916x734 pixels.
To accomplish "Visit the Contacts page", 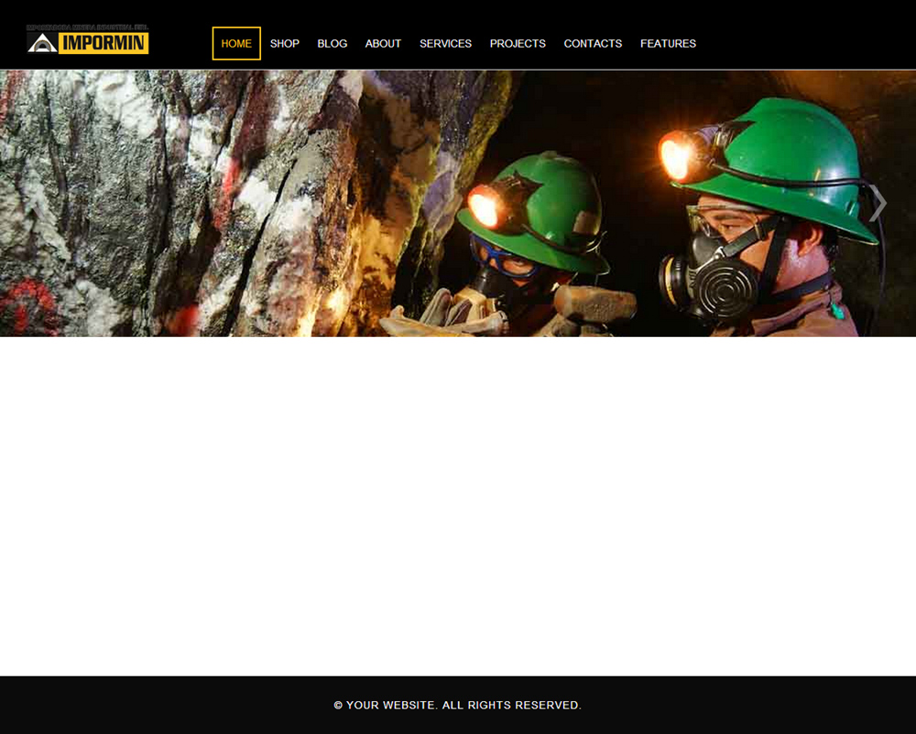I will (593, 44).
